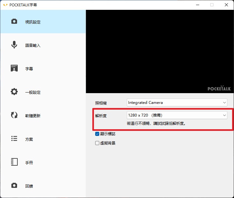Go to the 一般設定 text label

coord(33,93)
